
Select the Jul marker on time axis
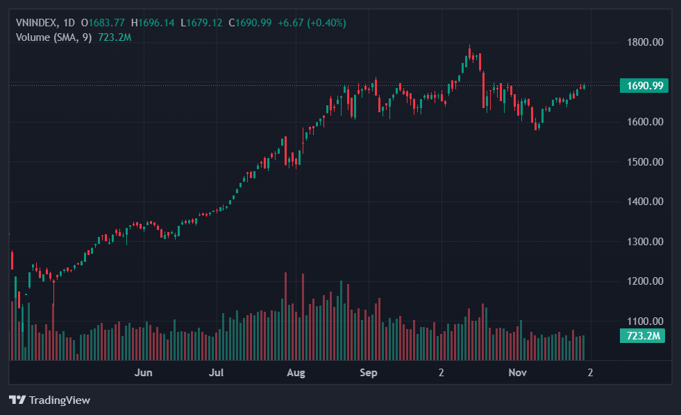click(x=217, y=373)
